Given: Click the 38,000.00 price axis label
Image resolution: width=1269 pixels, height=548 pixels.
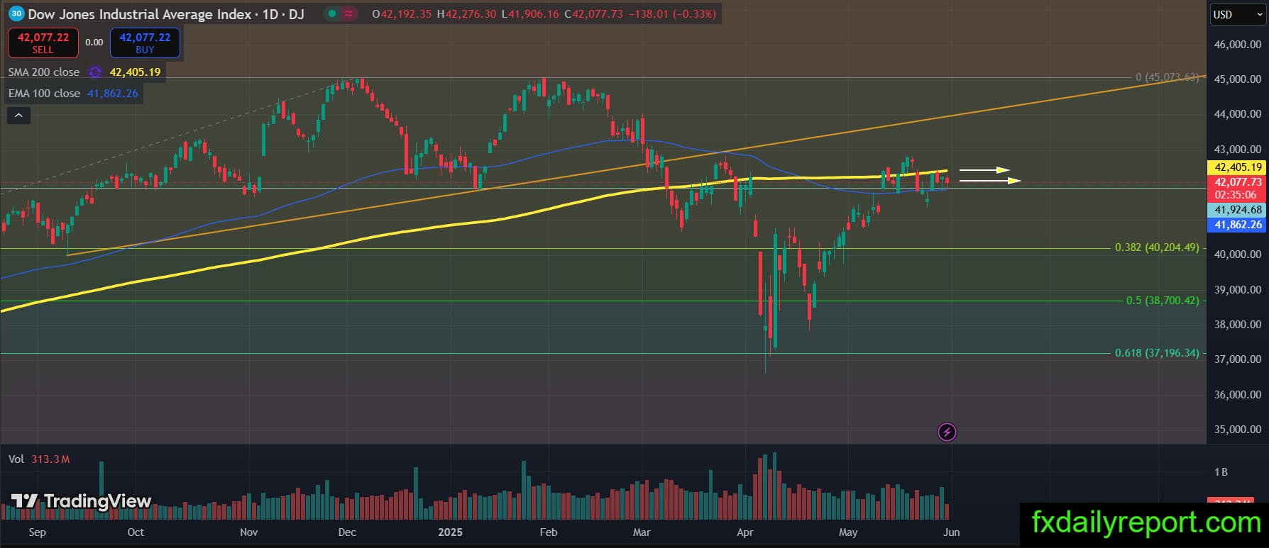Looking at the screenshot, I should coord(1238,325).
